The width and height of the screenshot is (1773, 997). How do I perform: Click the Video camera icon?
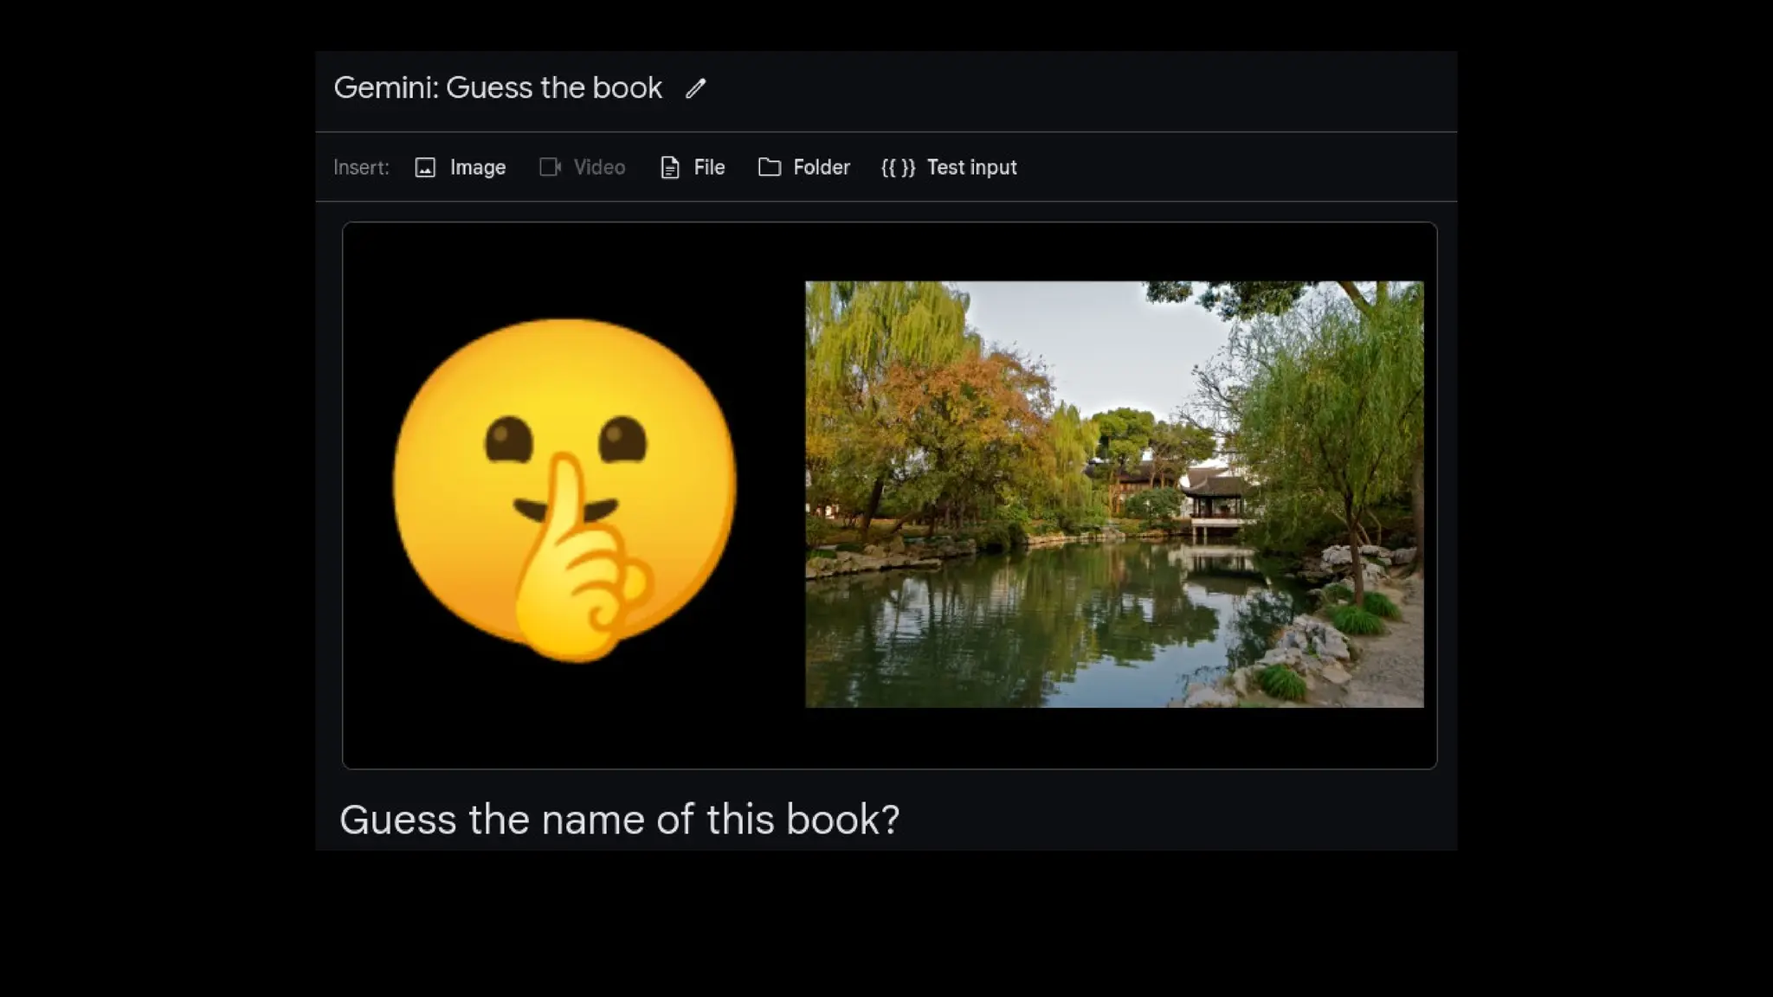(x=551, y=167)
